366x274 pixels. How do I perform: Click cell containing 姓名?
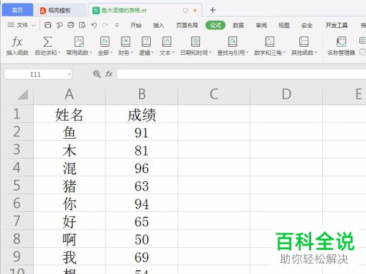70,114
